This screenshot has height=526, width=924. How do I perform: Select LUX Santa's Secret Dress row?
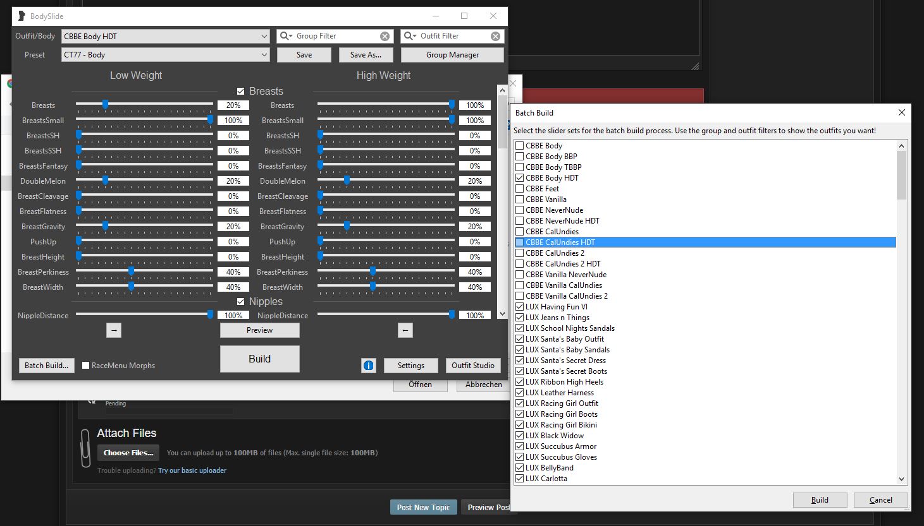point(705,361)
